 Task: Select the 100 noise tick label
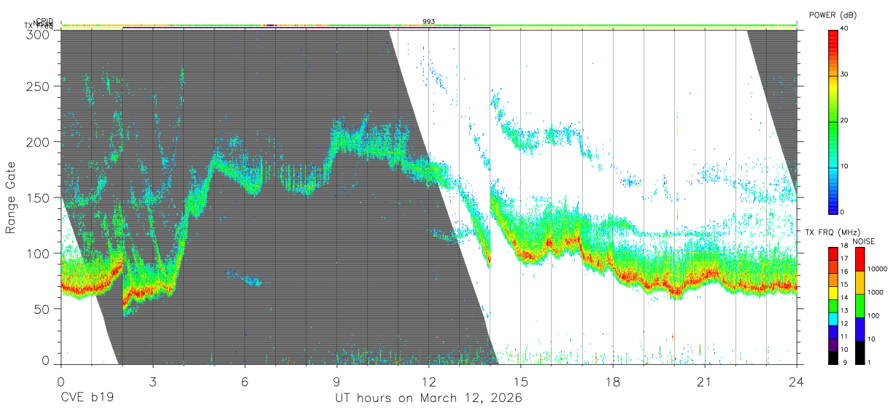click(x=873, y=315)
